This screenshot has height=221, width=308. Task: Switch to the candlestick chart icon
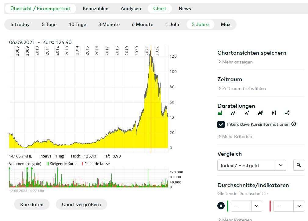(287, 113)
